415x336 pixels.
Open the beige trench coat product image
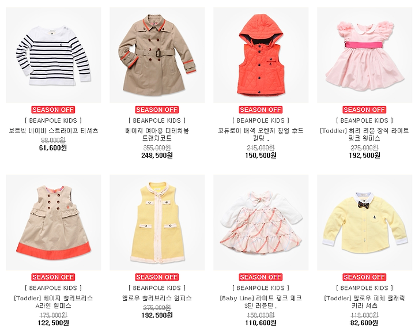tap(157, 55)
